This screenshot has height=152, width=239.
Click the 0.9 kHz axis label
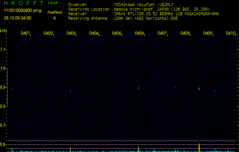(x=3, y=87)
